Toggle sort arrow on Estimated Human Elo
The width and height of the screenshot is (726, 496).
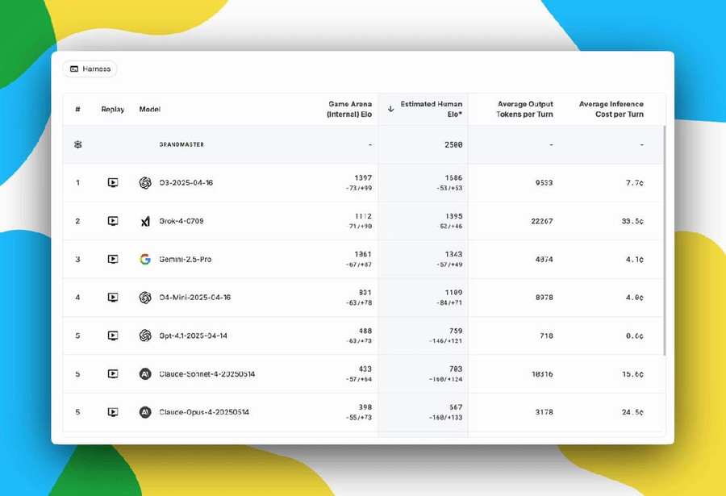point(391,109)
